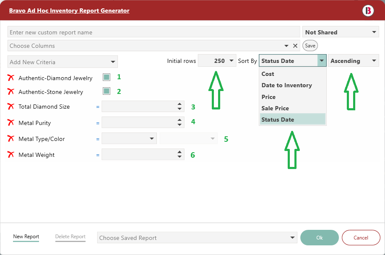
Task: Click the custom report name field
Action: pyautogui.click(x=153, y=32)
